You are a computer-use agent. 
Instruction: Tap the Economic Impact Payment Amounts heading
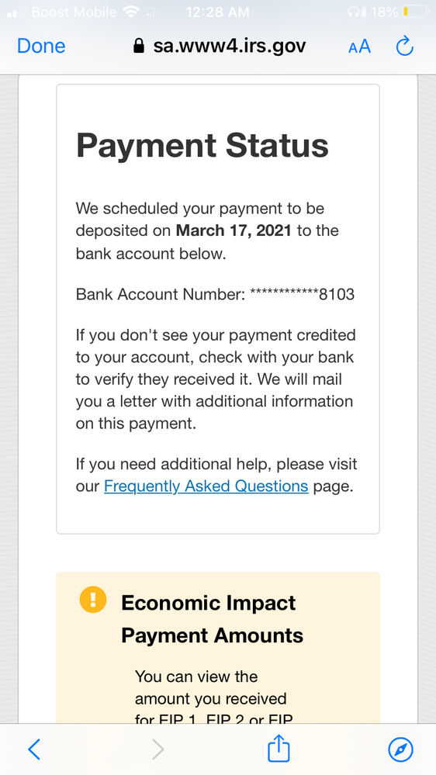pos(212,619)
